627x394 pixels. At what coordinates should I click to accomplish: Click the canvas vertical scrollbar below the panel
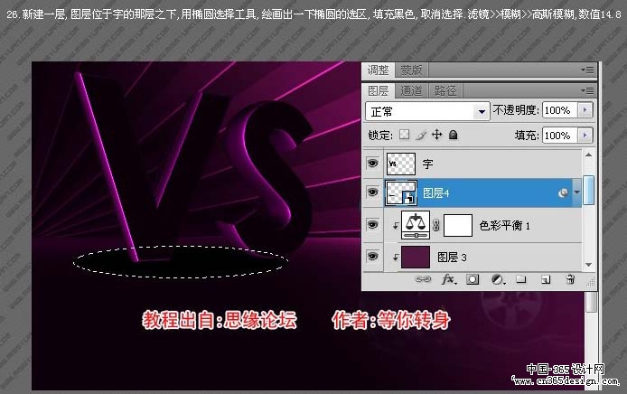(x=590, y=302)
